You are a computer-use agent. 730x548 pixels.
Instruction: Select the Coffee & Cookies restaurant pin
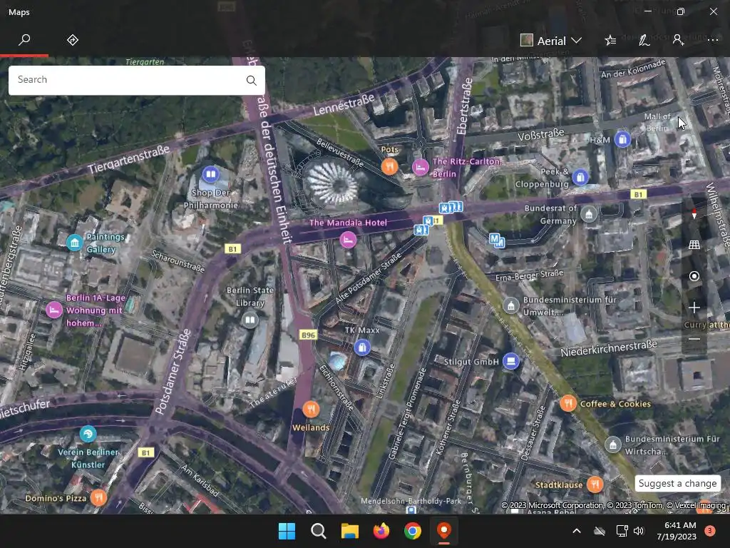click(568, 403)
